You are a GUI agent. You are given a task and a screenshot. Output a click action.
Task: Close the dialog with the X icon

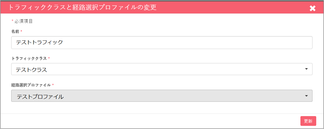313,8
